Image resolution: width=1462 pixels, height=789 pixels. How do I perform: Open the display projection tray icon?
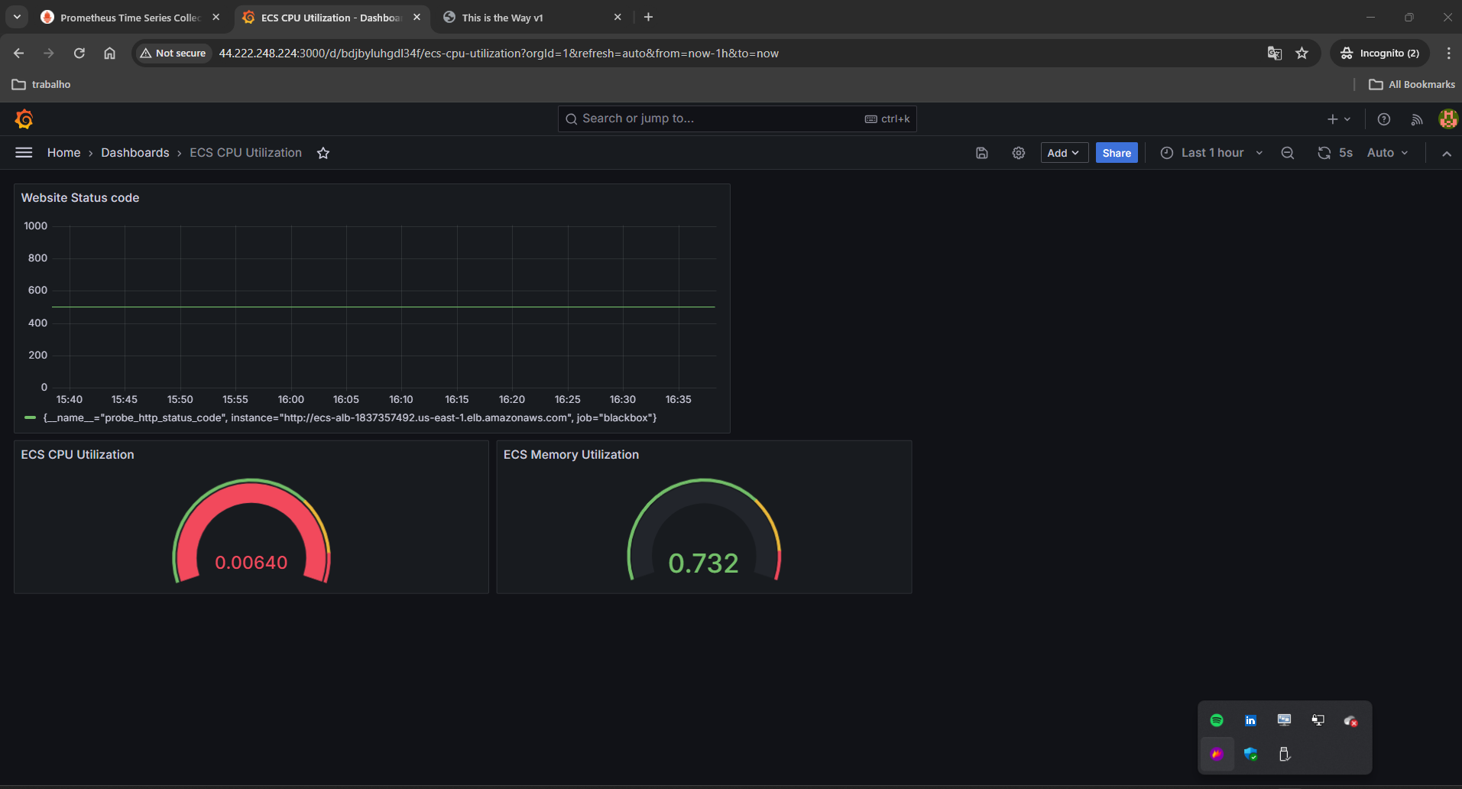(x=1318, y=720)
